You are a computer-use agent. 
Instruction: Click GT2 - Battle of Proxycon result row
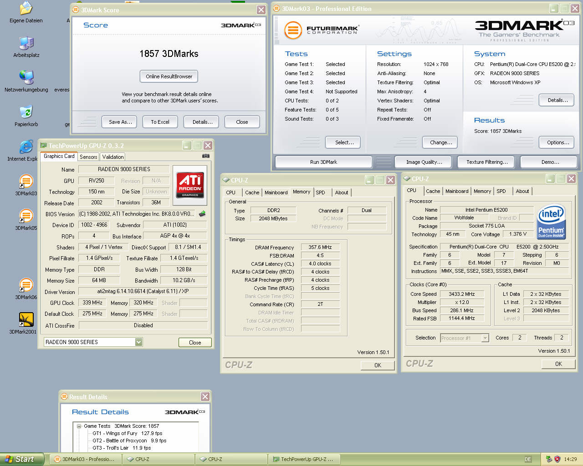tap(129, 441)
